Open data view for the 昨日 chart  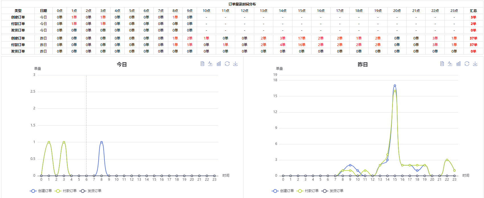[442, 64]
